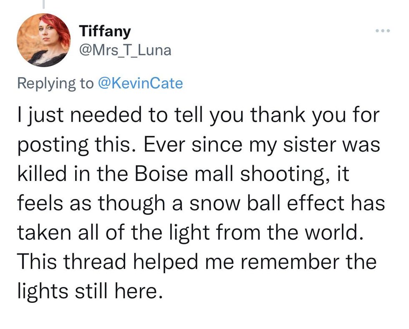Open the profile via the display name Tiffany

(x=104, y=31)
